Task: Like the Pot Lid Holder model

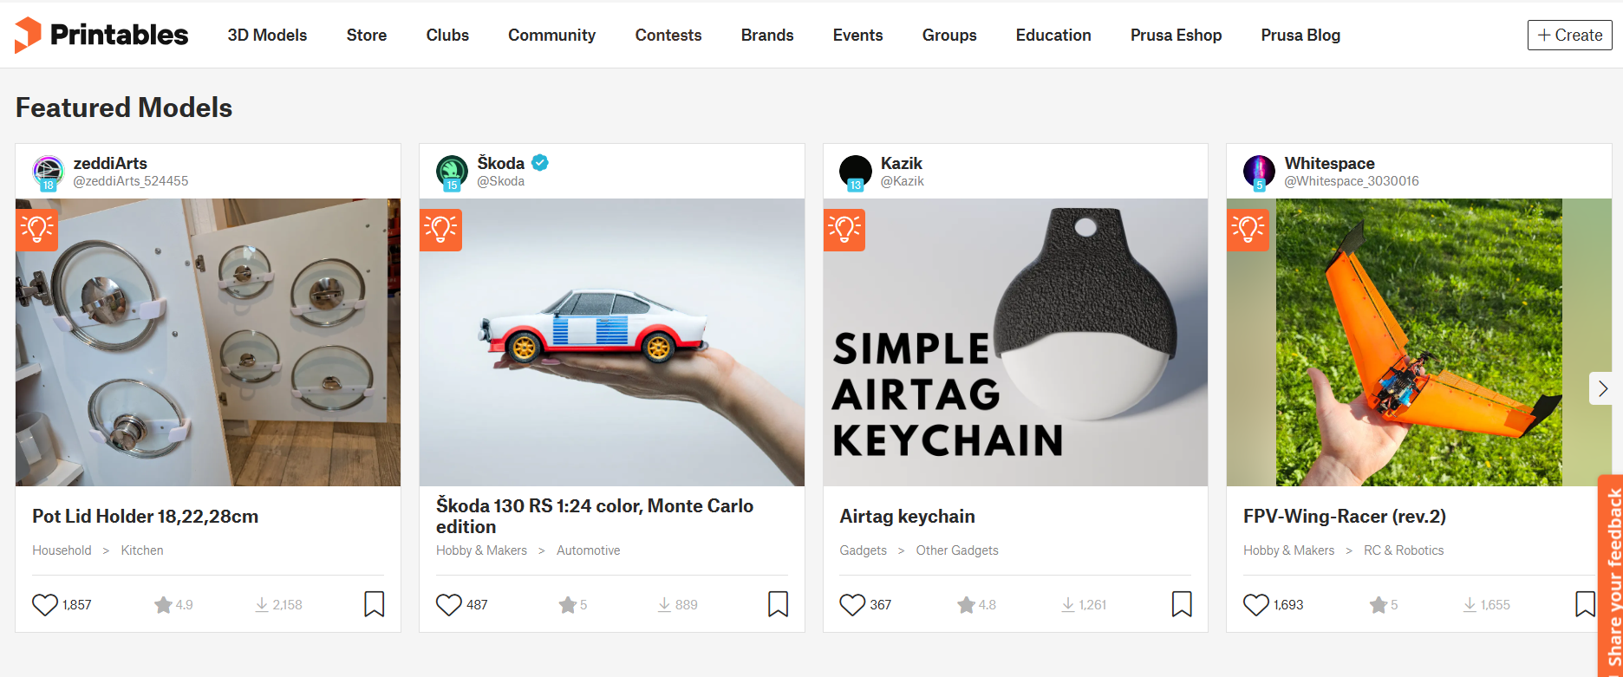Action: tap(45, 604)
